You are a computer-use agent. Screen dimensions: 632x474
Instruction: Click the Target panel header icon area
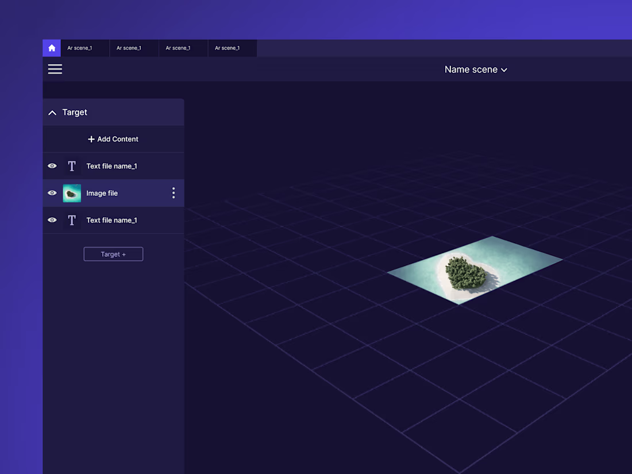pos(52,112)
